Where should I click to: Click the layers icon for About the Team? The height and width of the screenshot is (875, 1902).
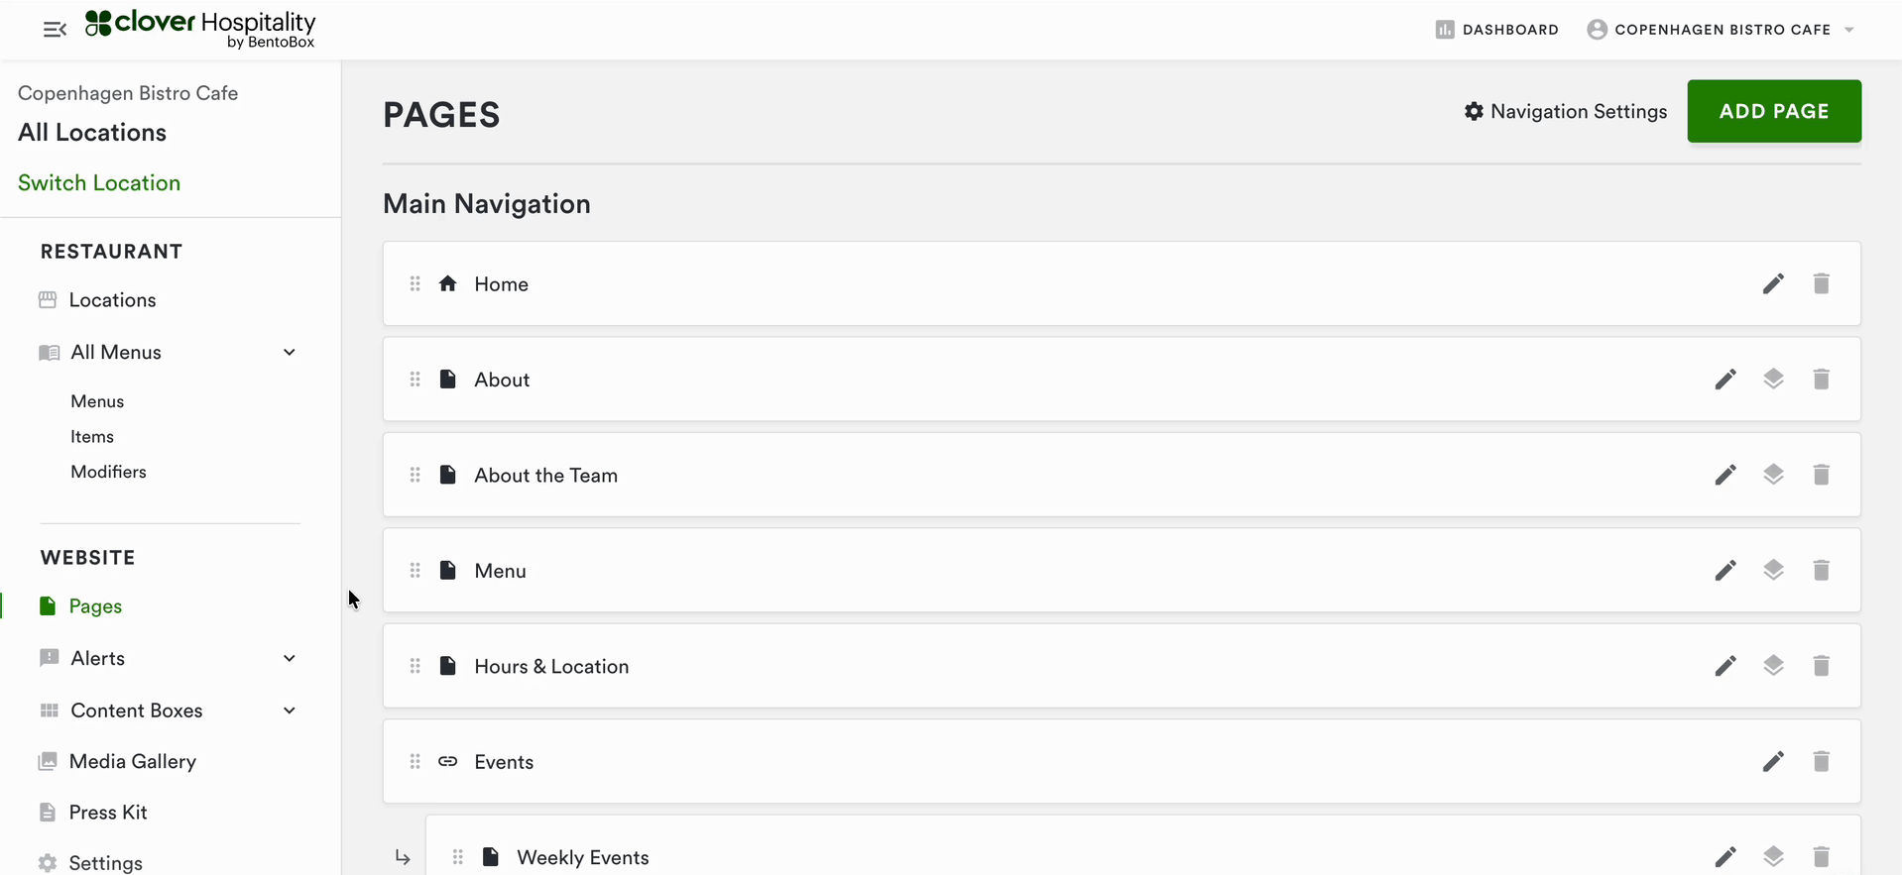1773,475
